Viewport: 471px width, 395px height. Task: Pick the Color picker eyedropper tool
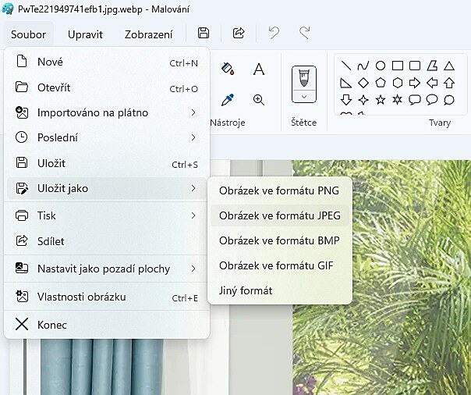click(228, 100)
